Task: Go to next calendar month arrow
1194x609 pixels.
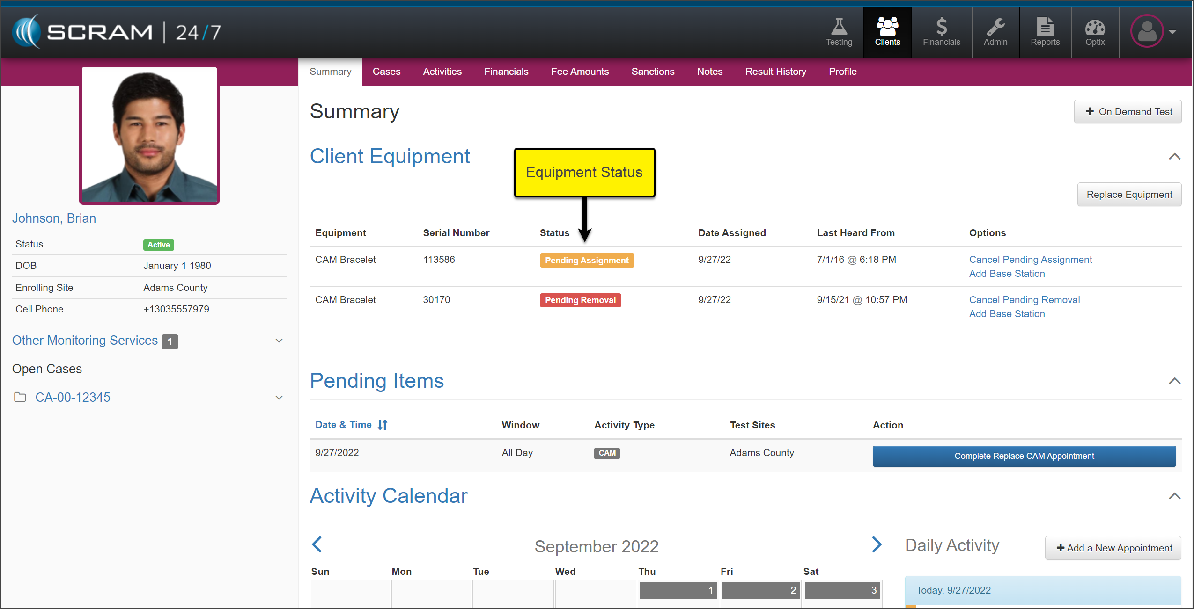Action: [877, 544]
